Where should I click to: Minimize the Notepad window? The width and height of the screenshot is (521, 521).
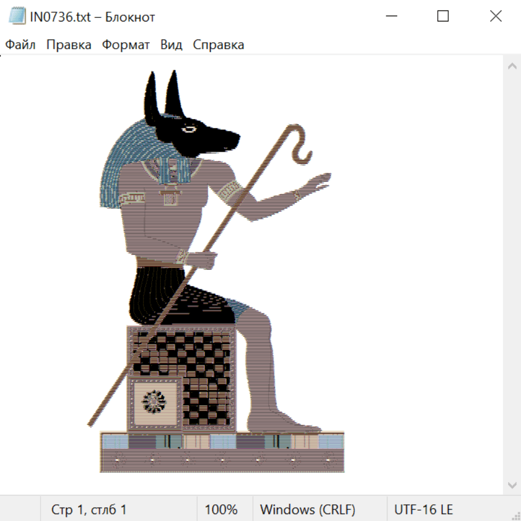pyautogui.click(x=390, y=17)
